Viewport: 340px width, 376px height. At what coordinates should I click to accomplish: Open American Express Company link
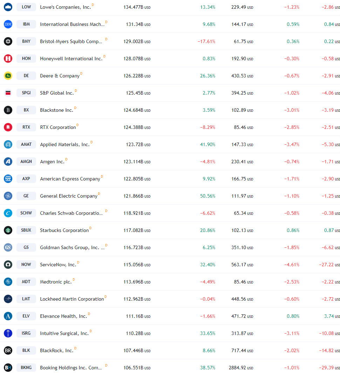[x=70, y=179]
